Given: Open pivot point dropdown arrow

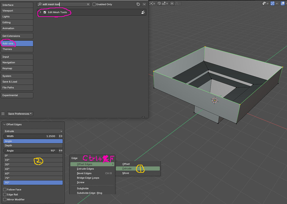Looking at the screenshot, I should [x=154, y=3].
